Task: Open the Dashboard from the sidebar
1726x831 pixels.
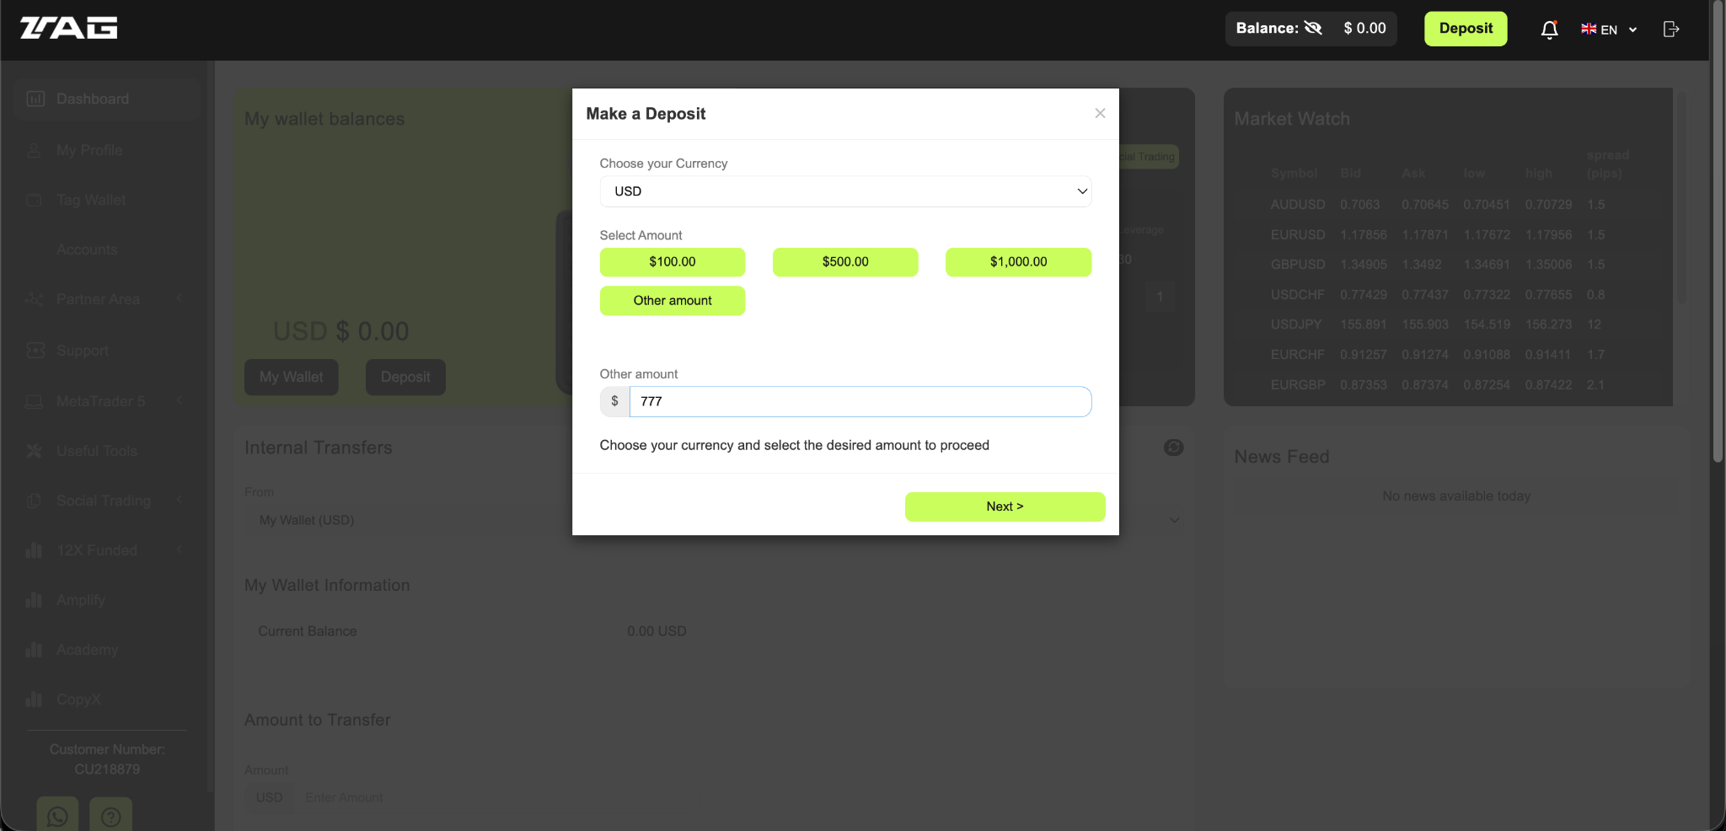Action: pyautogui.click(x=93, y=98)
